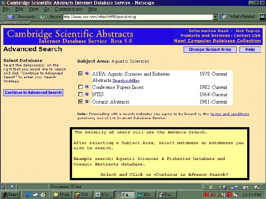
Task: Open the Help menu
Action: pos(92,9)
